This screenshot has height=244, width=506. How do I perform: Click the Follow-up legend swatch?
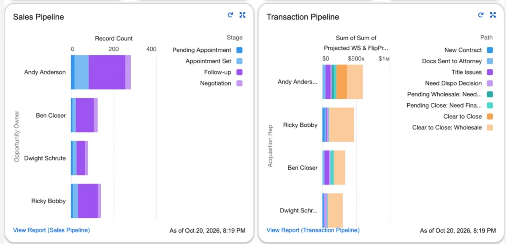(239, 72)
